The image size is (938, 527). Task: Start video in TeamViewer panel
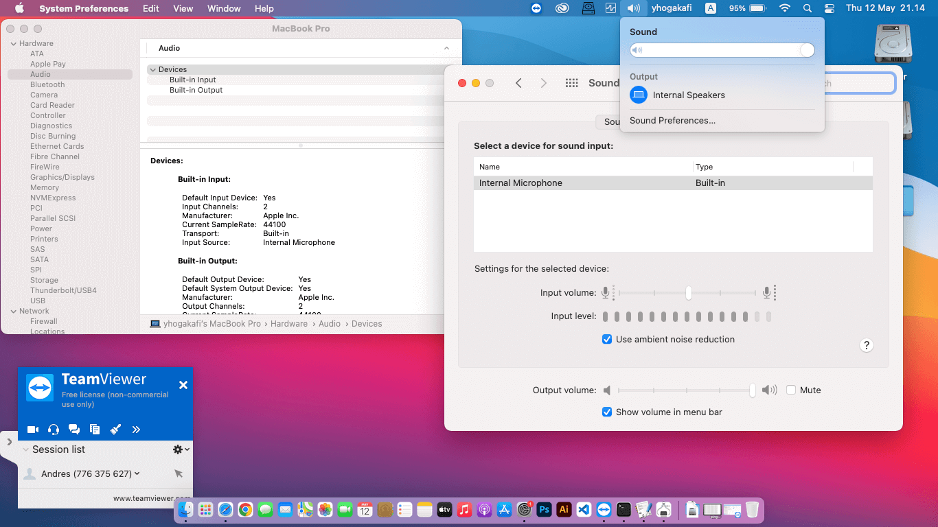point(32,430)
